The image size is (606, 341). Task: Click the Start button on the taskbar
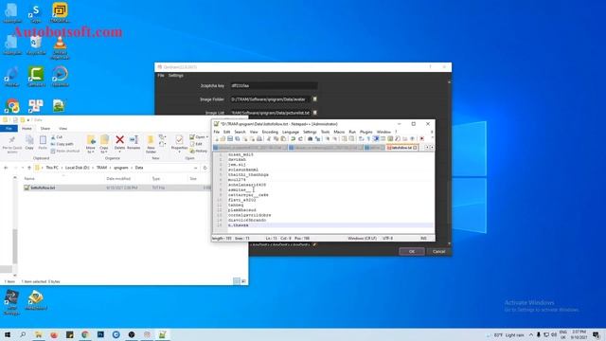pos(8,334)
